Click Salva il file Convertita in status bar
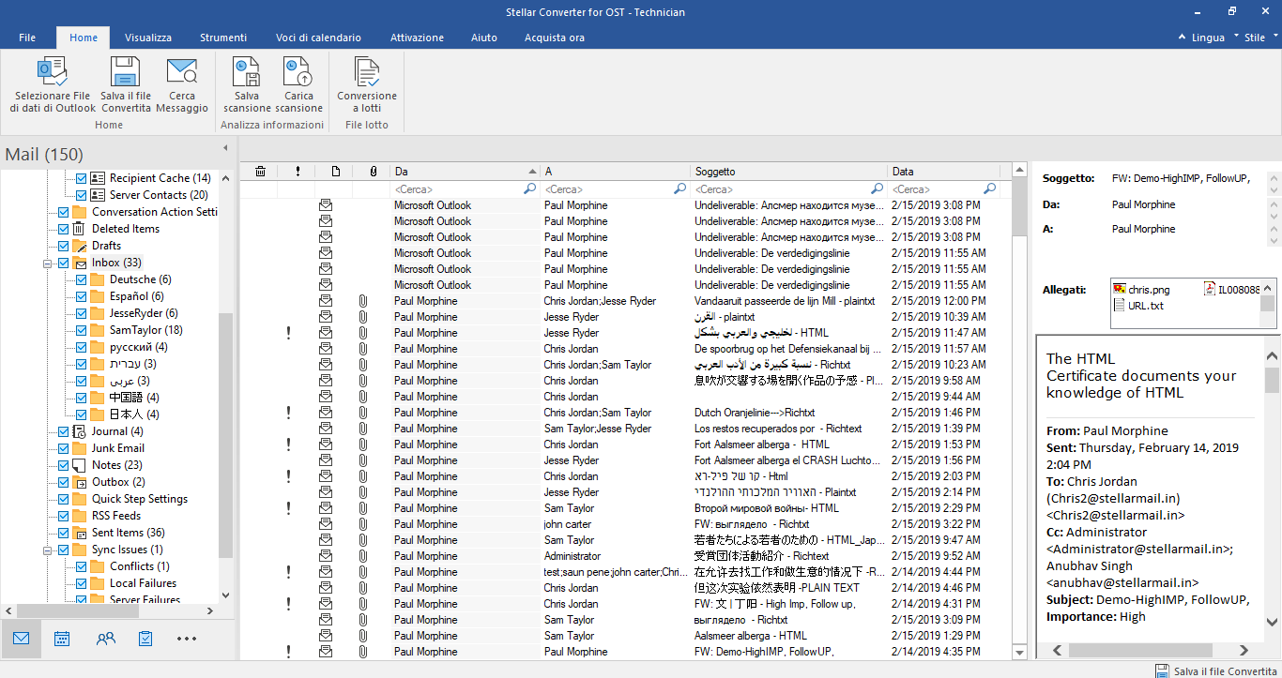1282x678 pixels. 1216,671
